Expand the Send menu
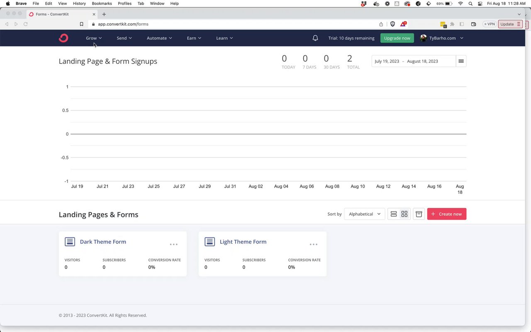The height and width of the screenshot is (332, 531). (124, 38)
